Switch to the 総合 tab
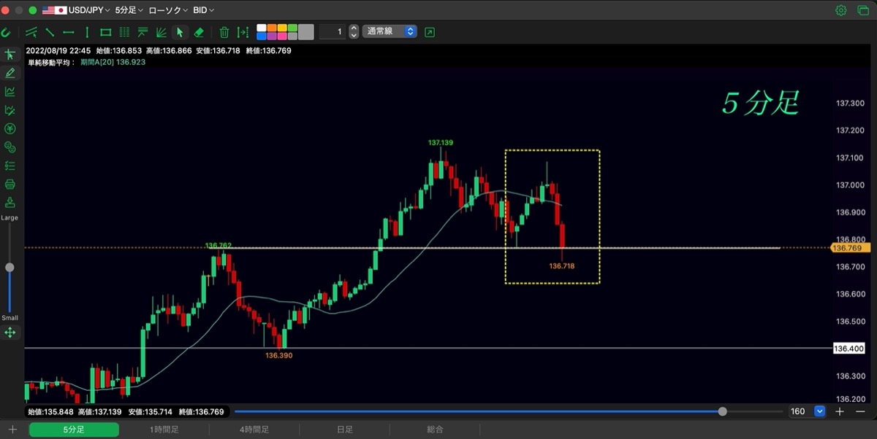The image size is (877, 439). 435,430
